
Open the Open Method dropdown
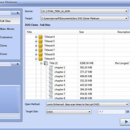point(127,104)
